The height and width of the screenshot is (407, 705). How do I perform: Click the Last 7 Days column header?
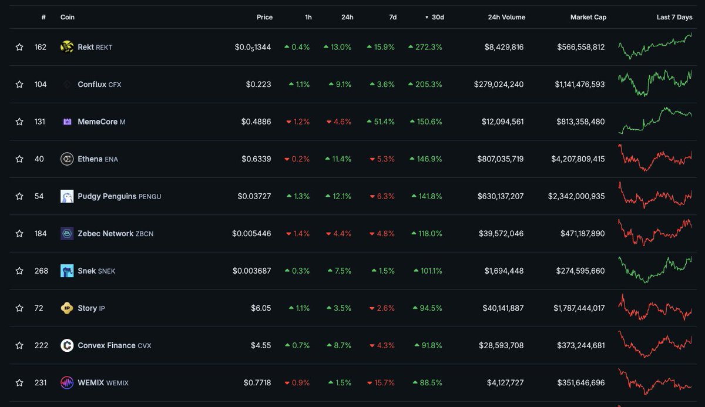(x=674, y=17)
